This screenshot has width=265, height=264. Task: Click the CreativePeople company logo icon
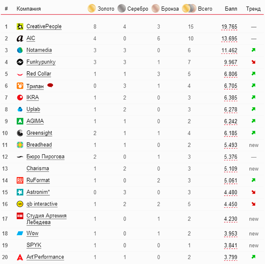coord(20,26)
